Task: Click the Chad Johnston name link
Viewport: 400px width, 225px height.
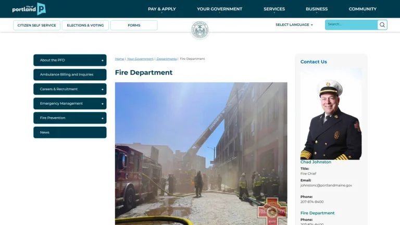Action: click(x=316, y=162)
